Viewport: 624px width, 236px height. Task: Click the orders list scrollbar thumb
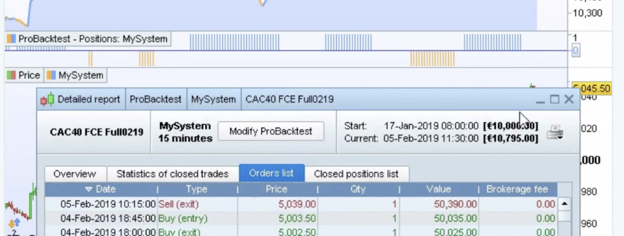564,216
